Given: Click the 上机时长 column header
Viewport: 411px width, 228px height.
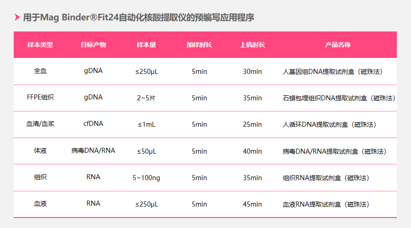Looking at the screenshot, I should click(x=252, y=45).
